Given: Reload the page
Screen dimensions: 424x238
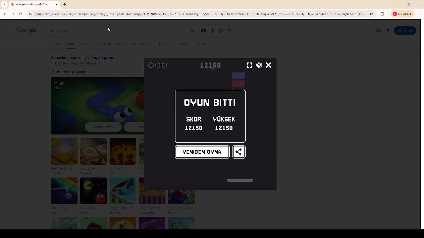Looking at the screenshot, I should tap(21, 14).
